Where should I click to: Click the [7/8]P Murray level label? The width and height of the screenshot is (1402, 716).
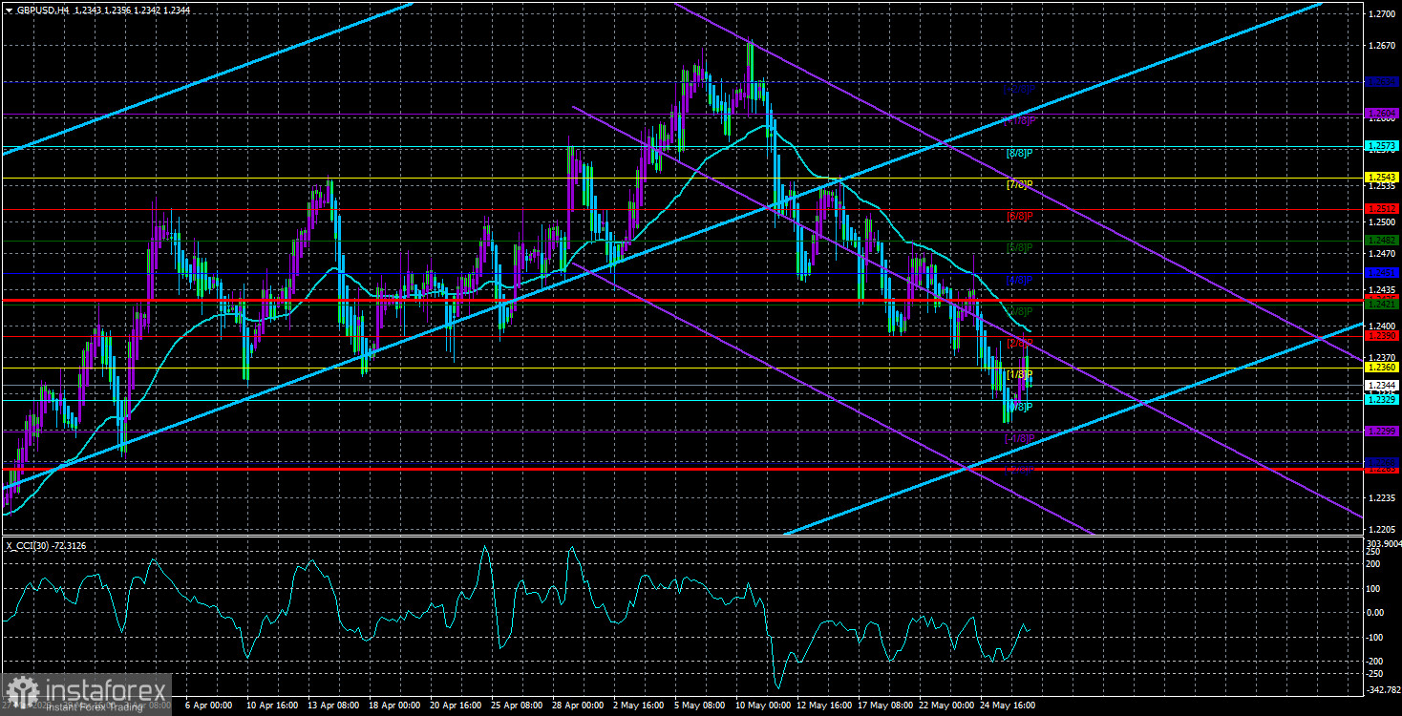1019,184
